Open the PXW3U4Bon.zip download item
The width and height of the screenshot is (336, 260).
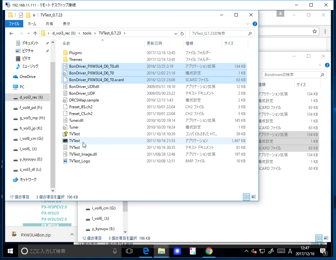36,235
